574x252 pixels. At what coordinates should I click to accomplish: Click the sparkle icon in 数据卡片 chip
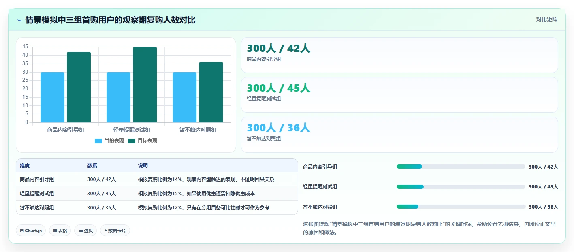tap(106, 231)
